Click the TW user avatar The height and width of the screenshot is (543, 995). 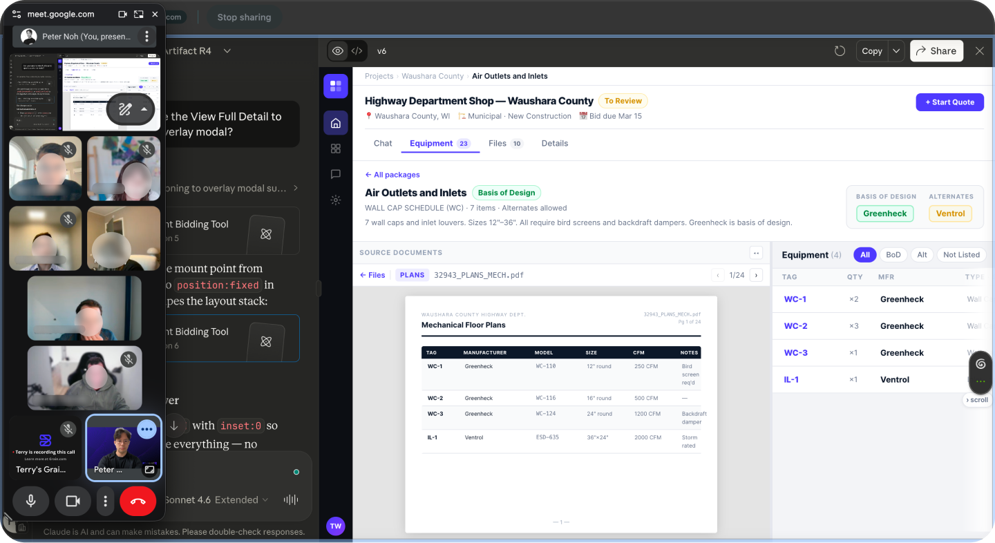coord(336,526)
